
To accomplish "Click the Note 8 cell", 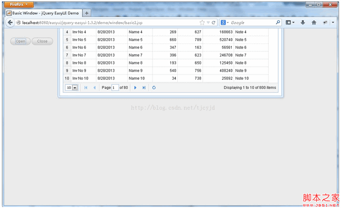I will pos(251,63).
